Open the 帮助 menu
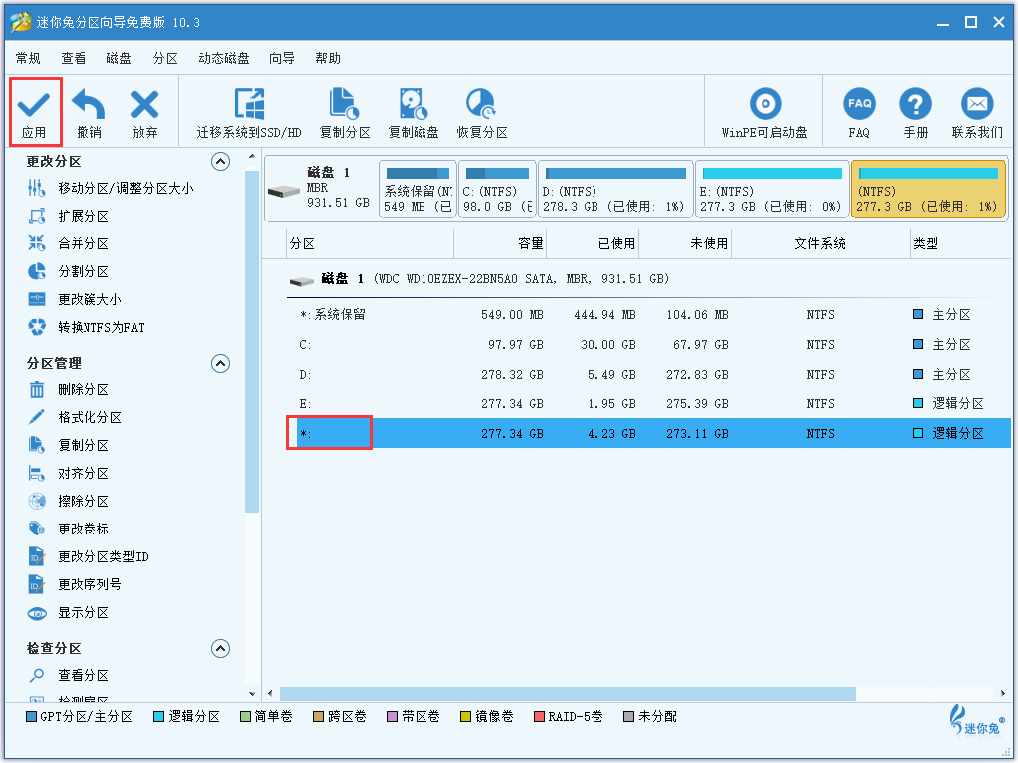 pos(328,59)
